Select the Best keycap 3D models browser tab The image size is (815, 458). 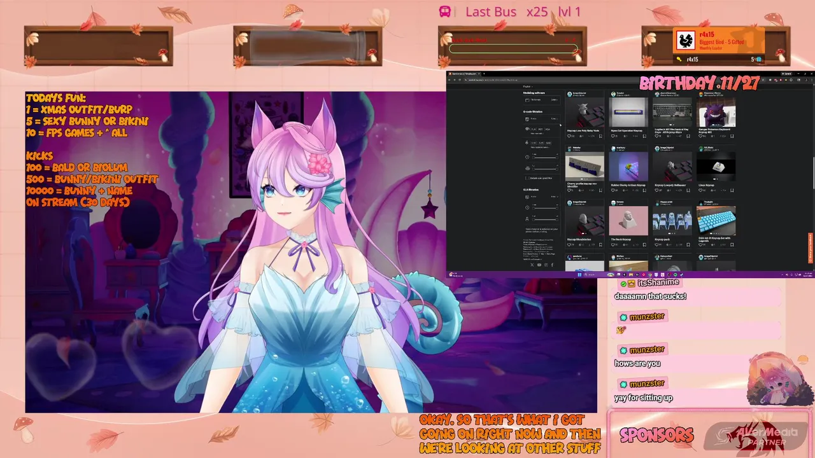(x=464, y=74)
